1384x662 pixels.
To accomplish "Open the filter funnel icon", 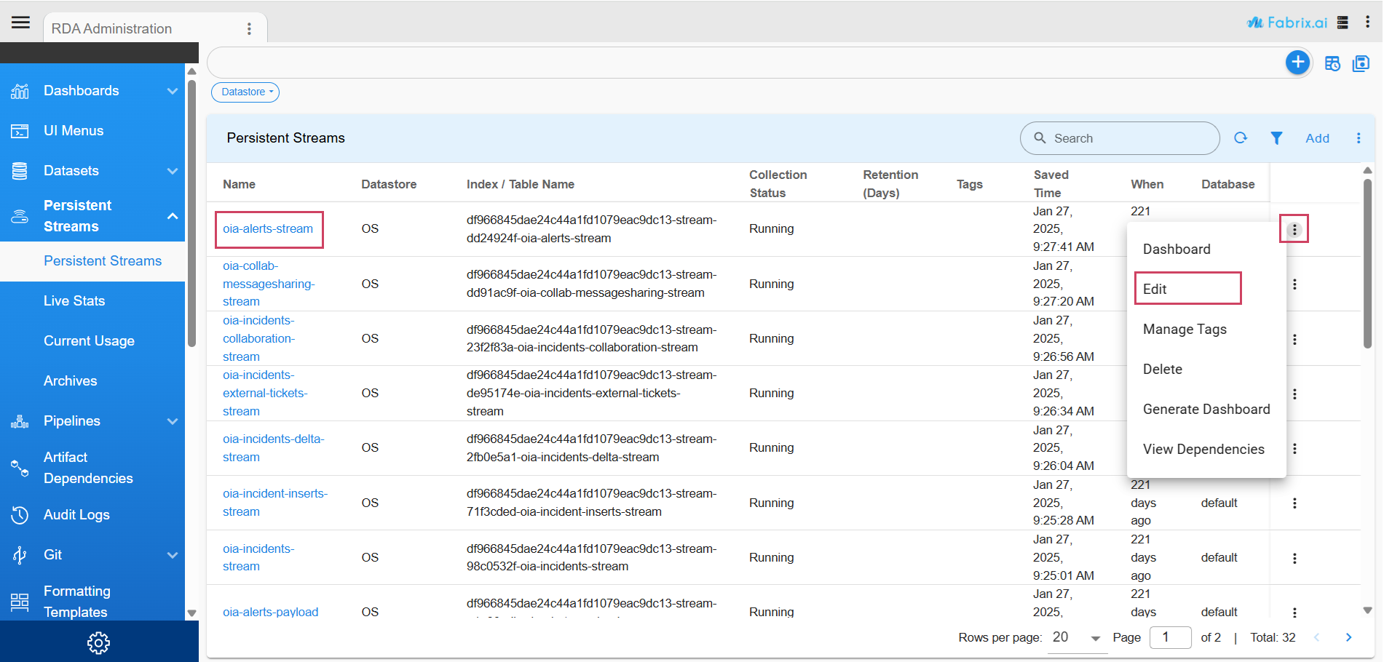I will (x=1276, y=138).
